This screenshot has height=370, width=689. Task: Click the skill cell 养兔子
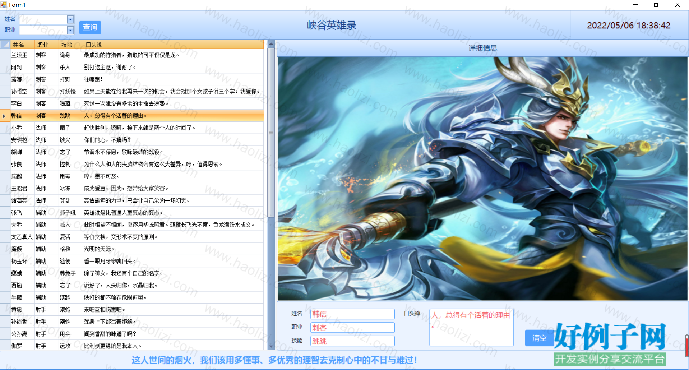(70, 273)
